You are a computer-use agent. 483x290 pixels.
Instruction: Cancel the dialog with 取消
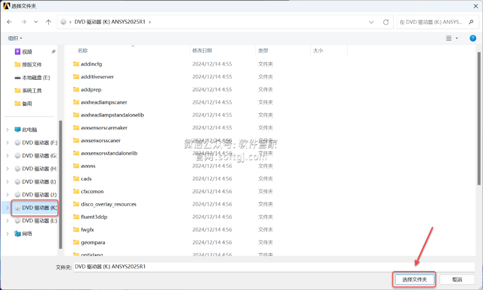(x=457, y=280)
